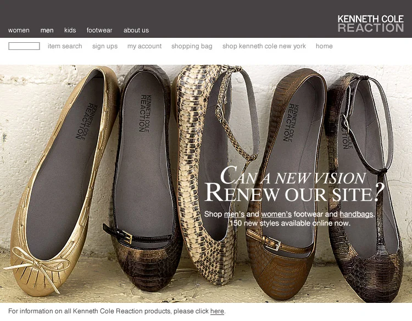Click the item search link
The height and width of the screenshot is (321, 412).
point(65,46)
